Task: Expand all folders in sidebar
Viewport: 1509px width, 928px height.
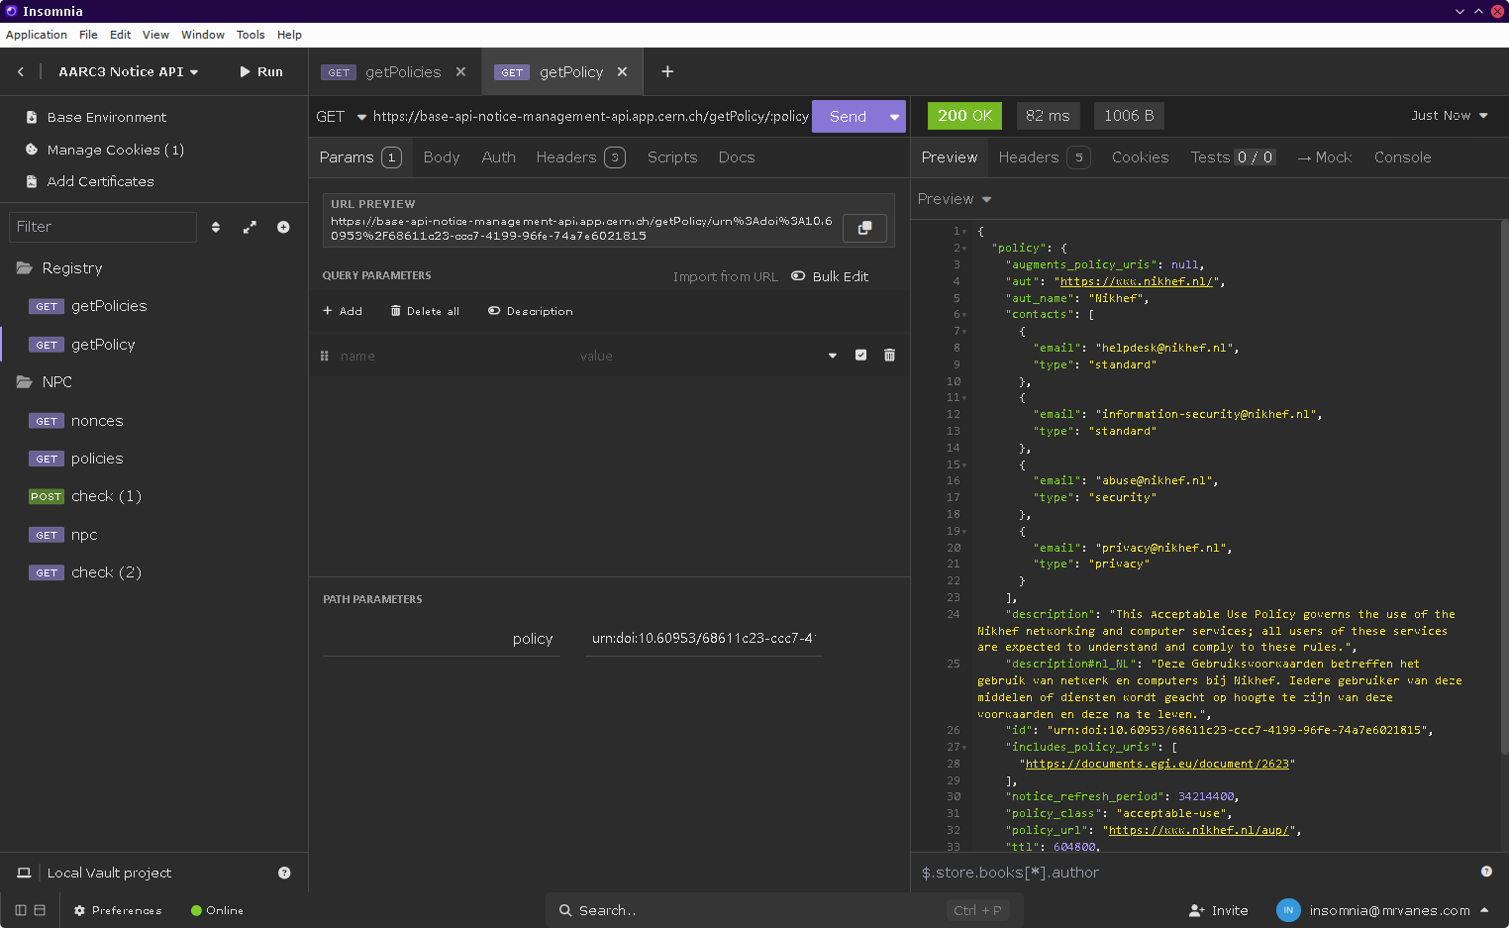Action: click(250, 227)
